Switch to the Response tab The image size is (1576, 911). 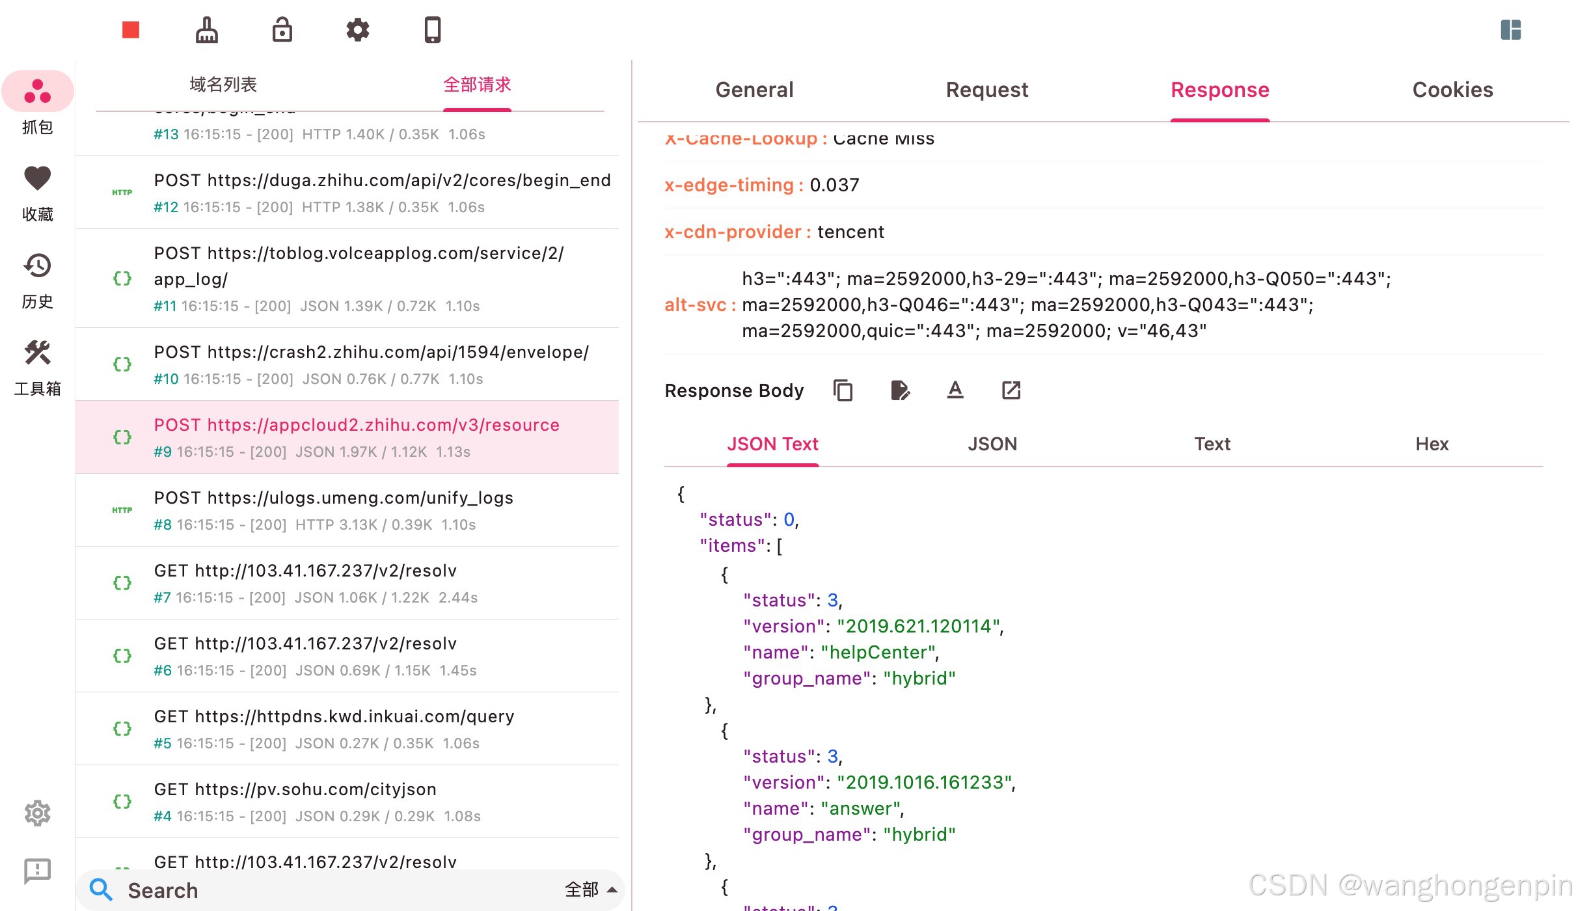1220,89
